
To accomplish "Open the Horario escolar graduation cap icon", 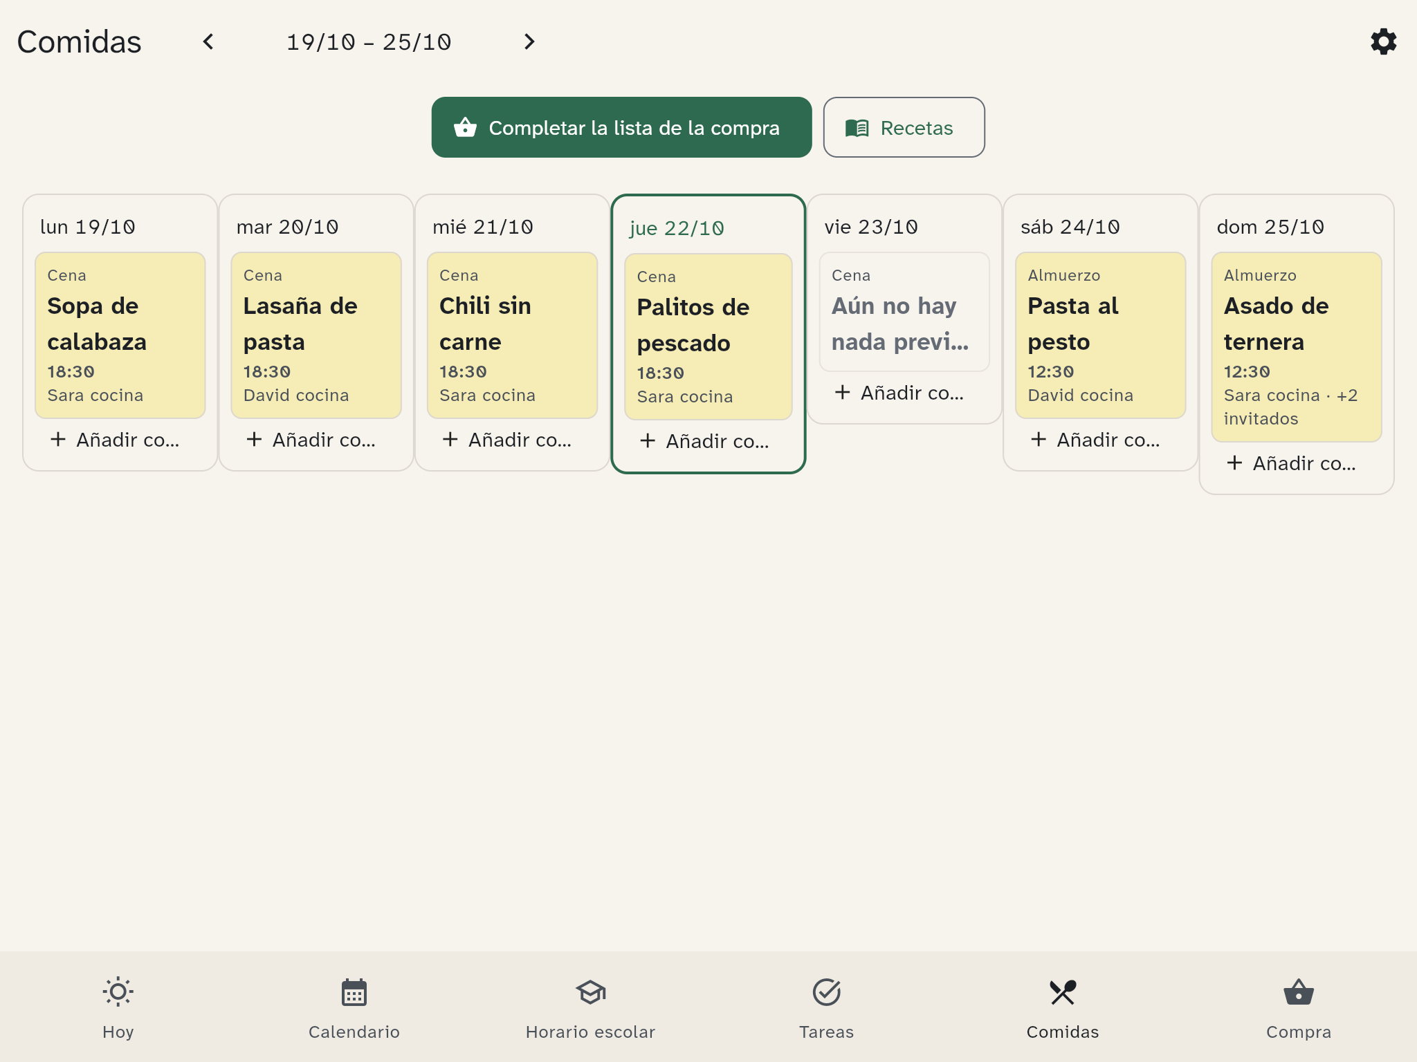I will 590,992.
